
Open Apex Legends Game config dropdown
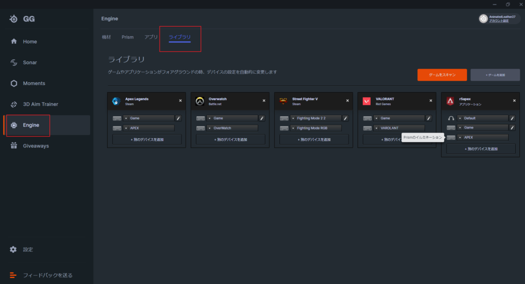coord(149,118)
